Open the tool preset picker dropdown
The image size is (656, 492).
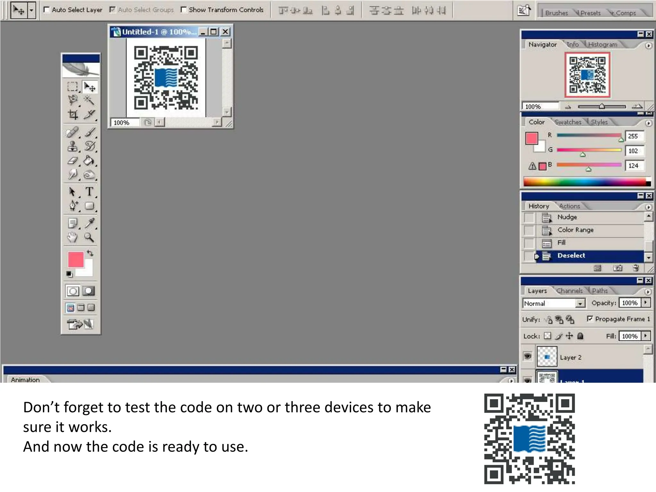point(31,10)
